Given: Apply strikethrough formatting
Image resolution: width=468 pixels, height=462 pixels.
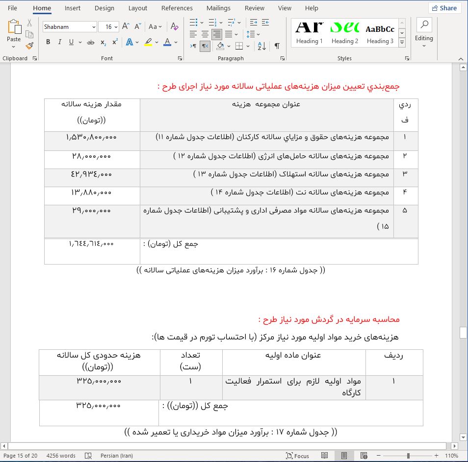Looking at the screenshot, I should pos(91,43).
